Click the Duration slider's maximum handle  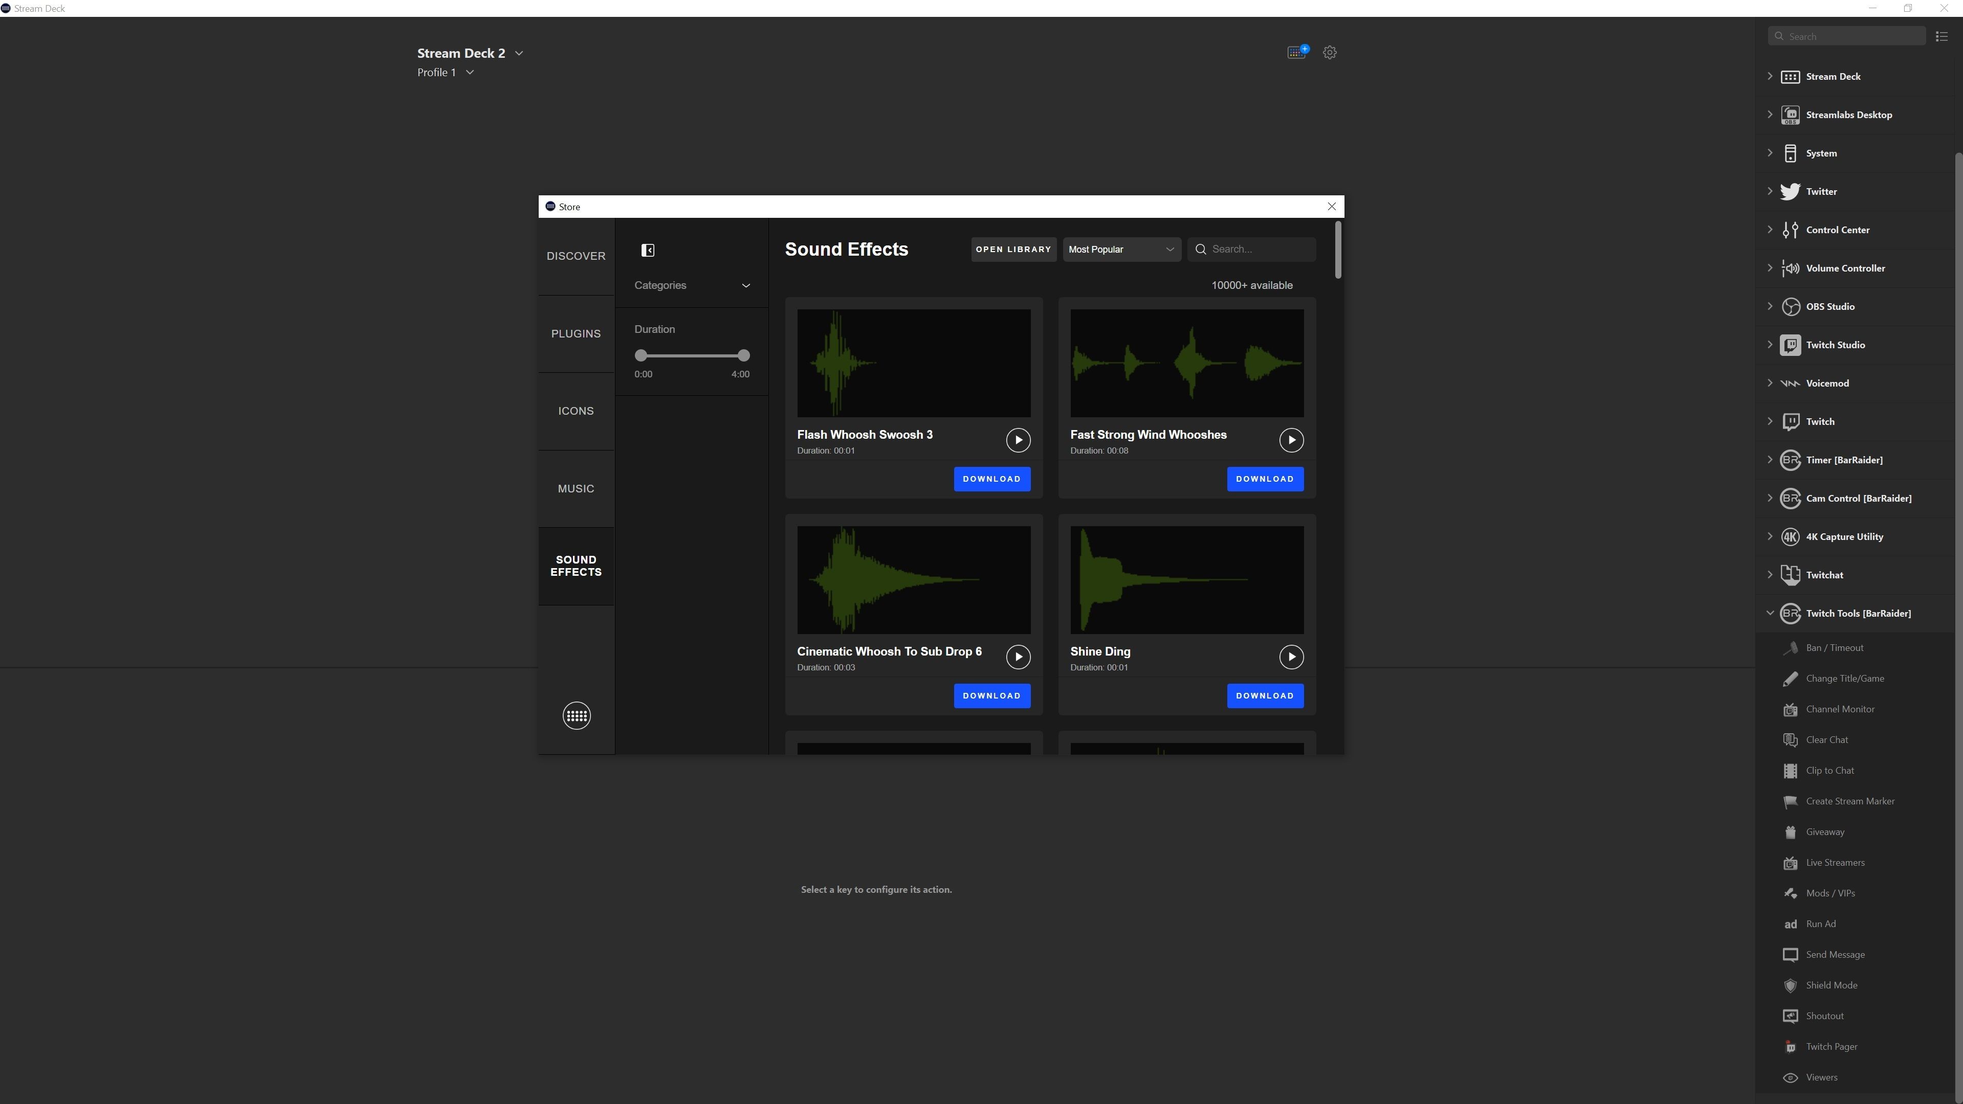click(744, 355)
